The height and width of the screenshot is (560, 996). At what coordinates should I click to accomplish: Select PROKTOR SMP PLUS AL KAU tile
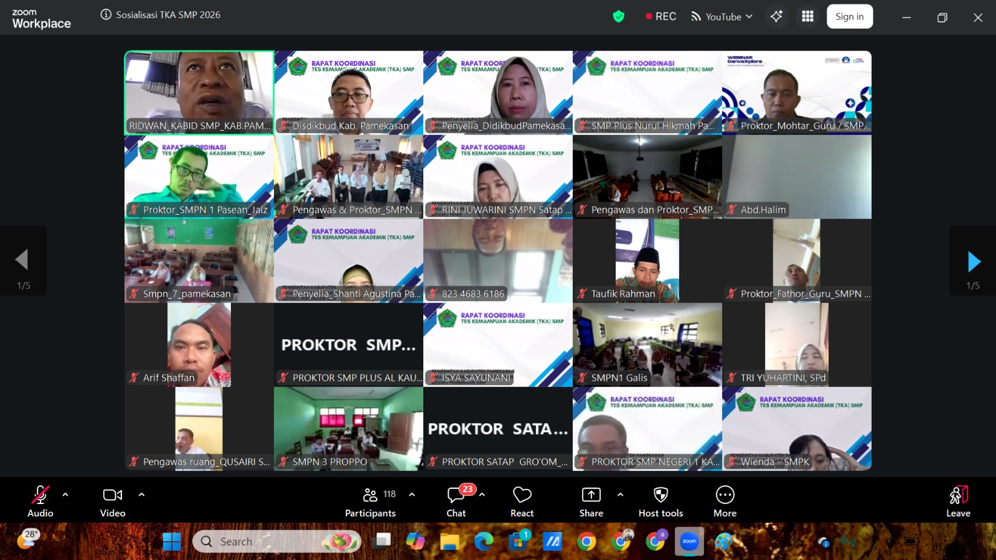[349, 345]
